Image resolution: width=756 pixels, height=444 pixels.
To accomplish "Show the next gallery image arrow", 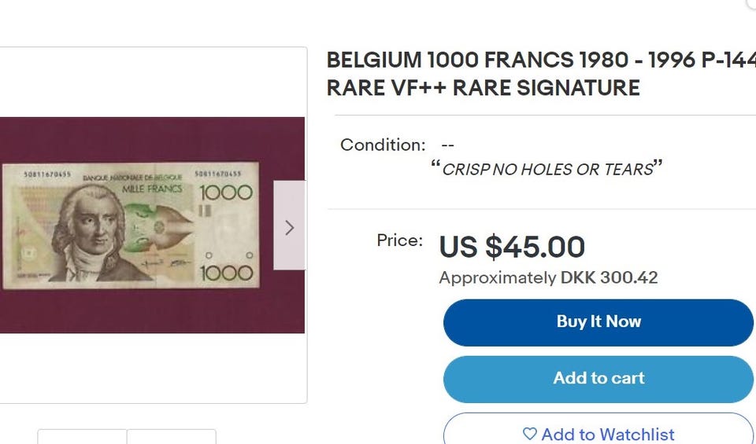I will [x=289, y=226].
